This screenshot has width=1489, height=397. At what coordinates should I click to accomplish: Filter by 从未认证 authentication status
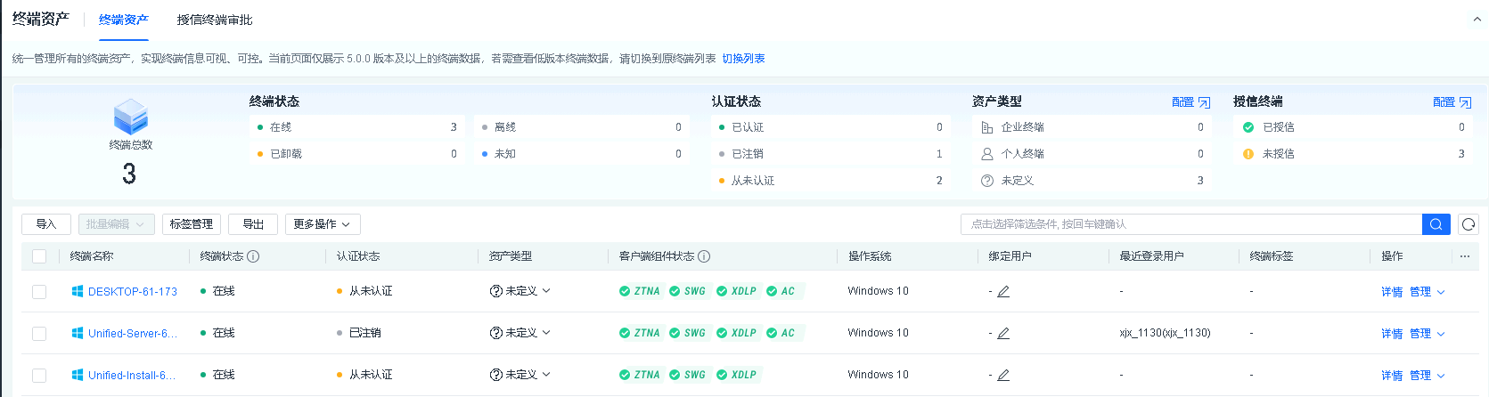click(x=830, y=181)
